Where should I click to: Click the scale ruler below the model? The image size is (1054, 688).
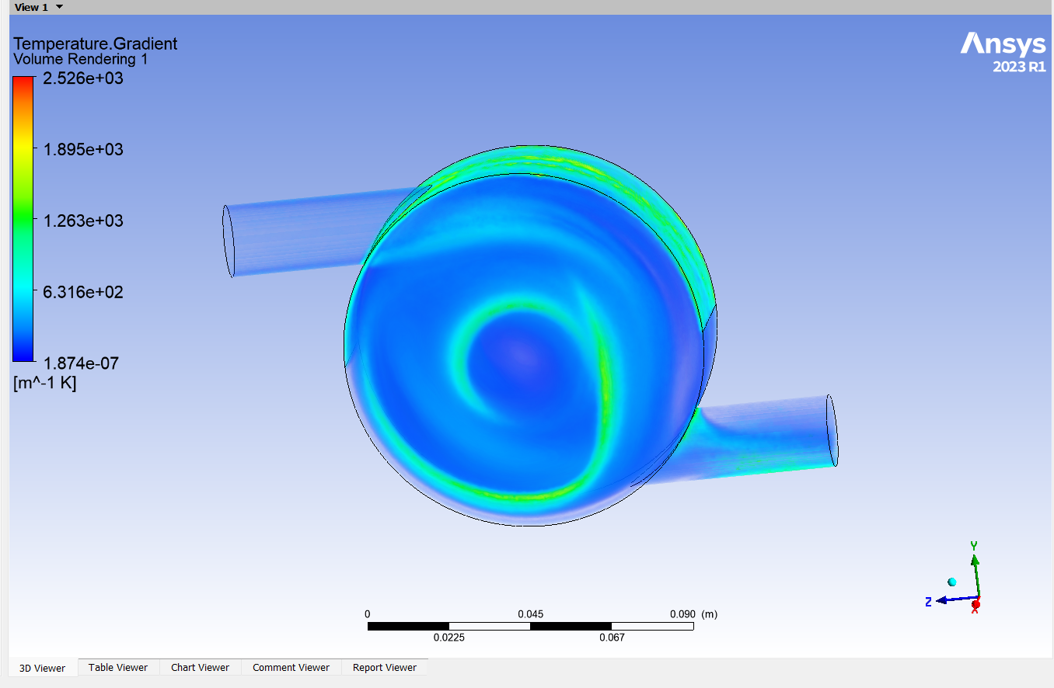530,626
